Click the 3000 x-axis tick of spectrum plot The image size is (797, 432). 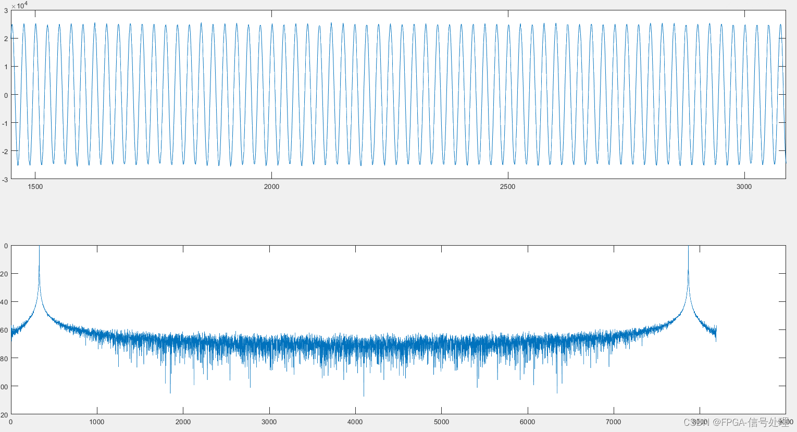[269, 422]
